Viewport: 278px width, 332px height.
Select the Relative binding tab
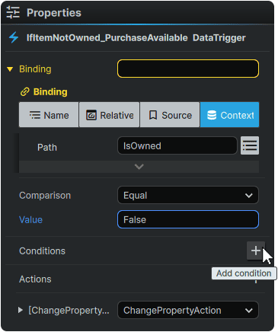[110, 115]
